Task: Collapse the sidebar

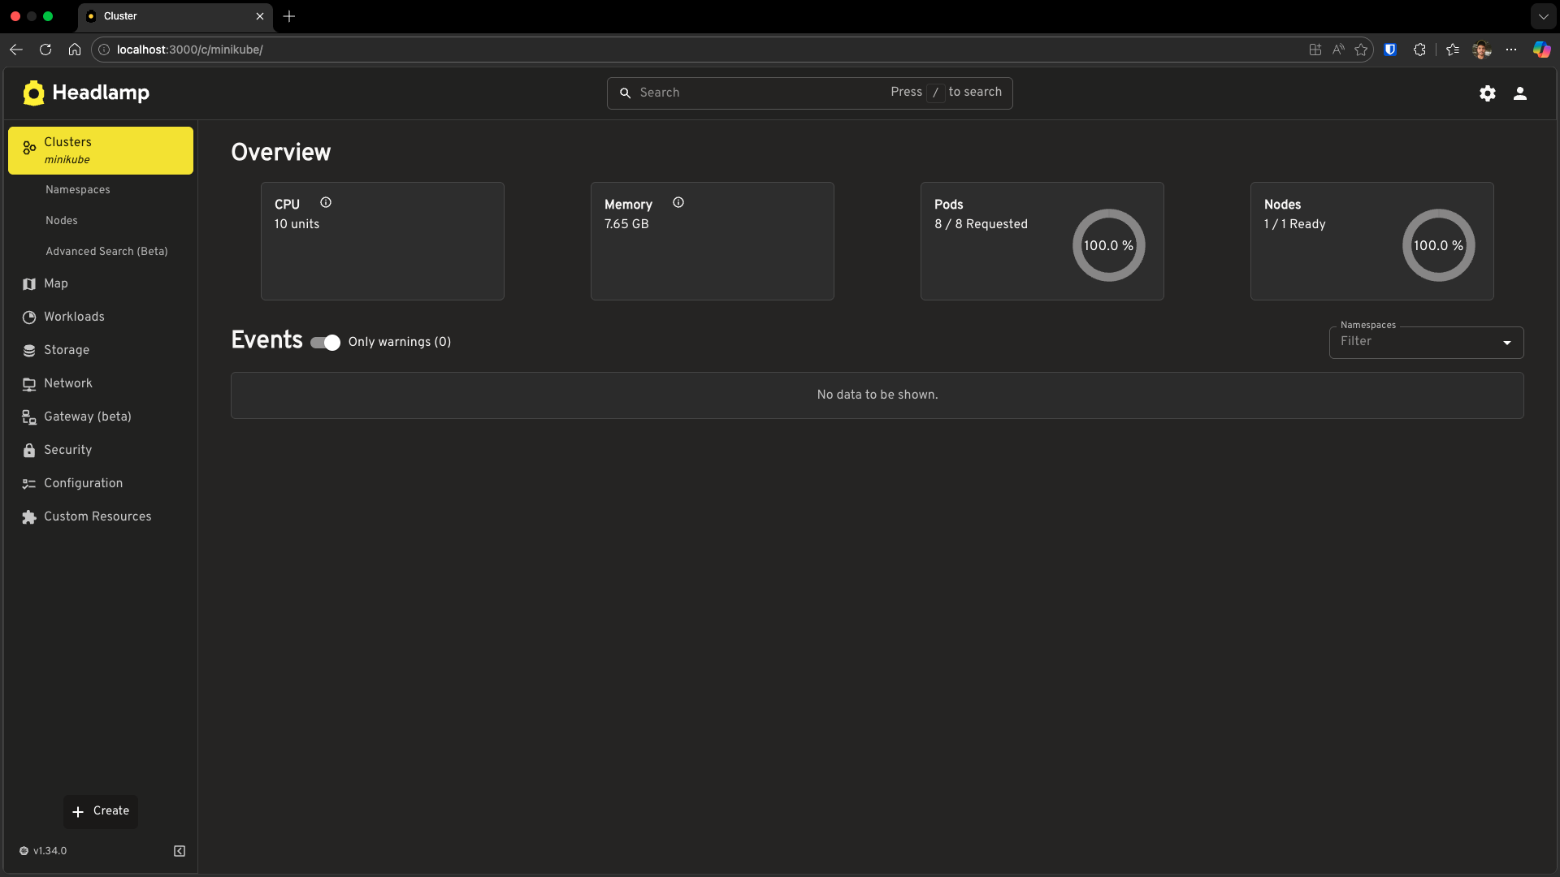Action: (179, 850)
